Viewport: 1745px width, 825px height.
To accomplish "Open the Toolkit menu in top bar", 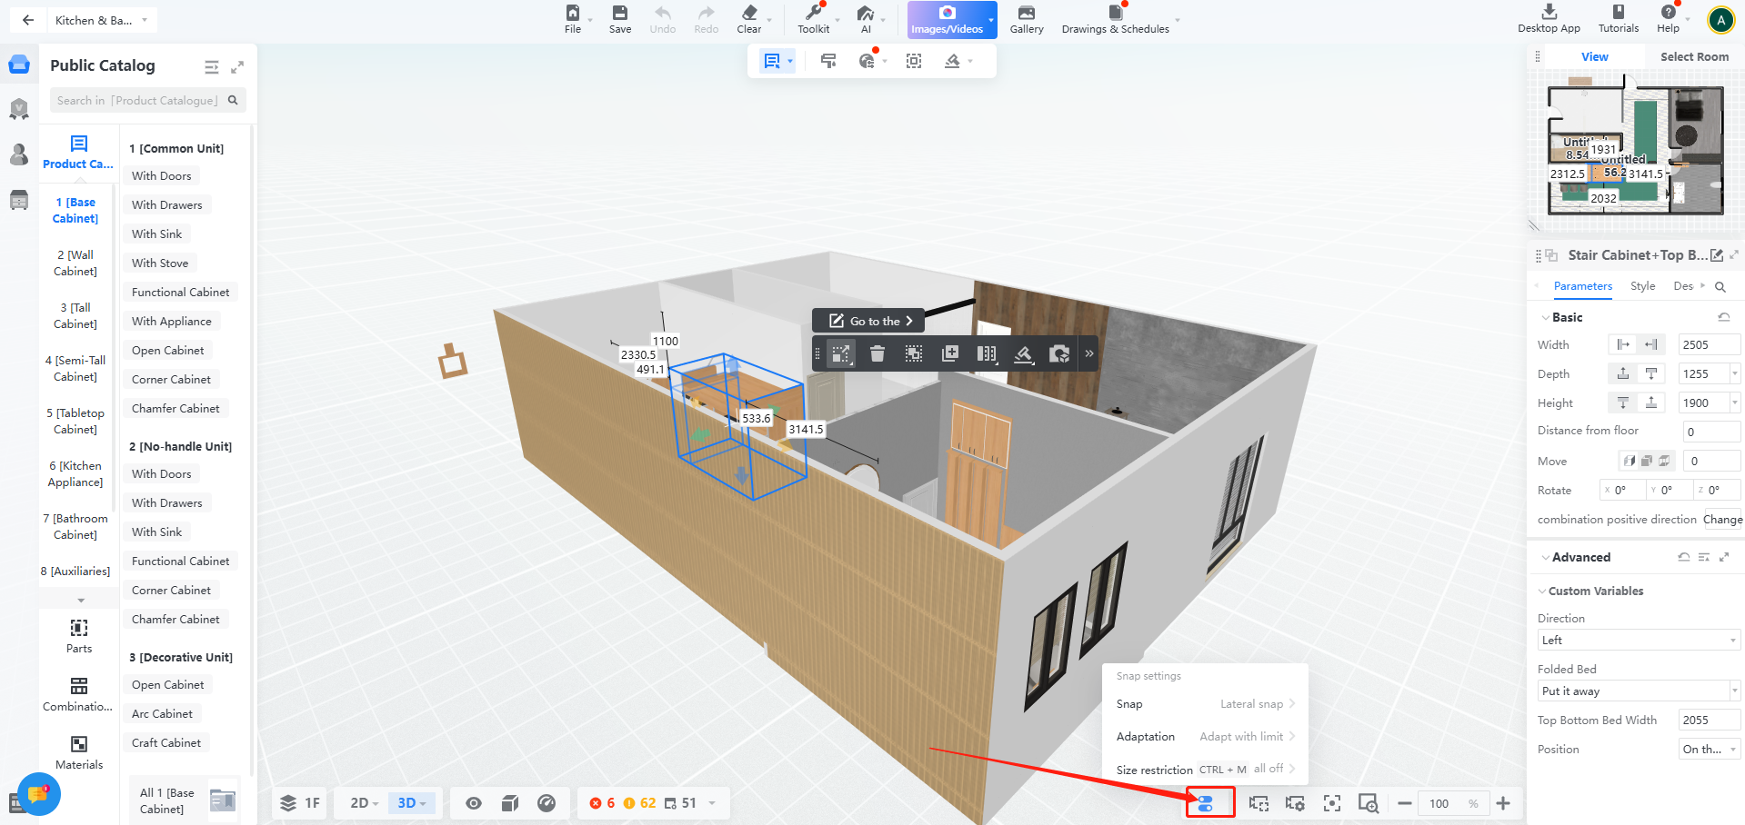I will pyautogui.click(x=813, y=18).
